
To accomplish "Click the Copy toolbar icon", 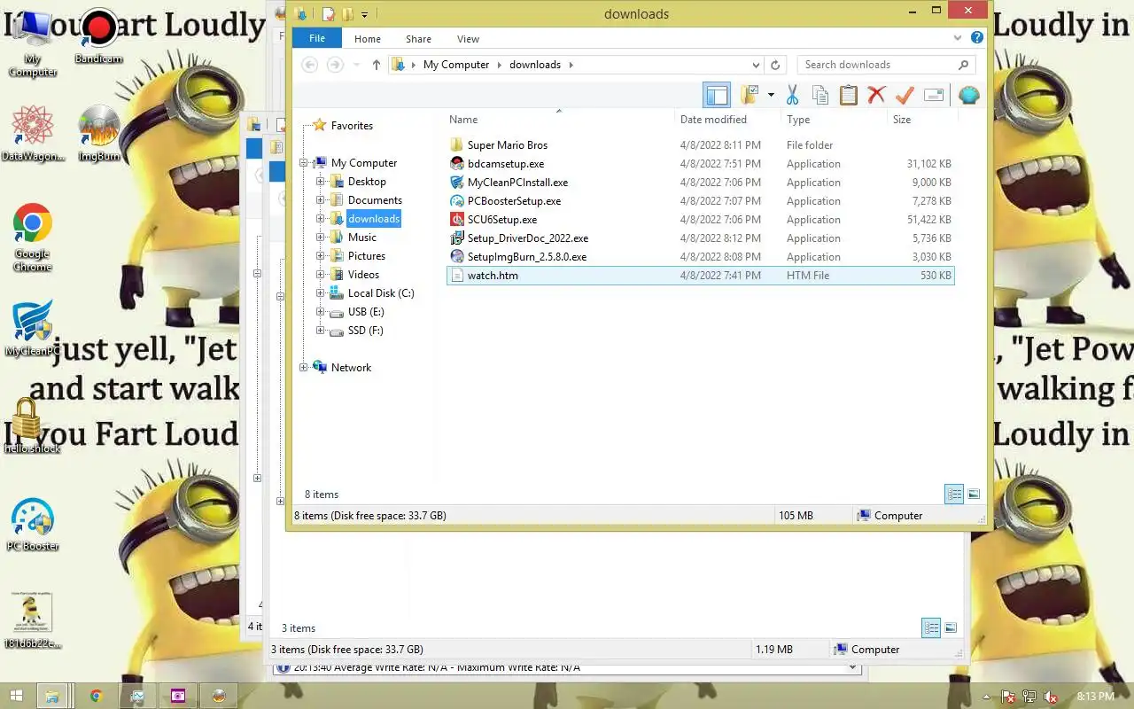I will [820, 95].
